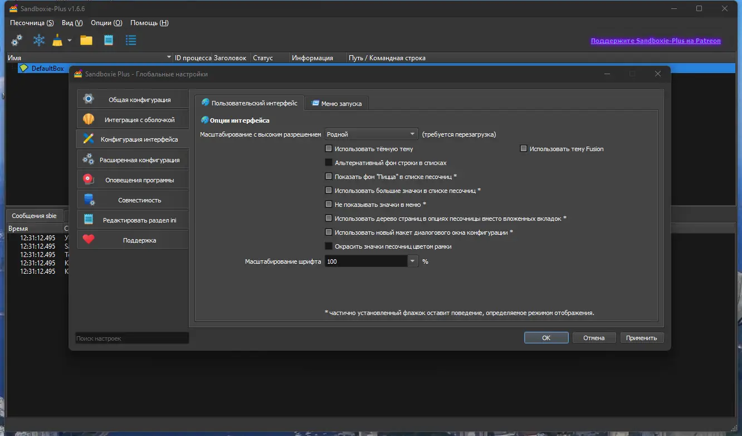This screenshot has height=436, width=742.
Task: Select the Сообщения sbie tab in main window
Action: (34, 216)
